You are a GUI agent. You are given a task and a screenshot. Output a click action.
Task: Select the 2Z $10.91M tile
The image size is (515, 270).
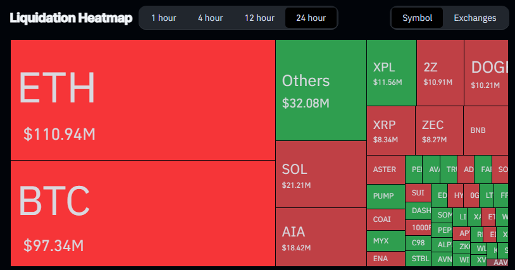click(440, 73)
